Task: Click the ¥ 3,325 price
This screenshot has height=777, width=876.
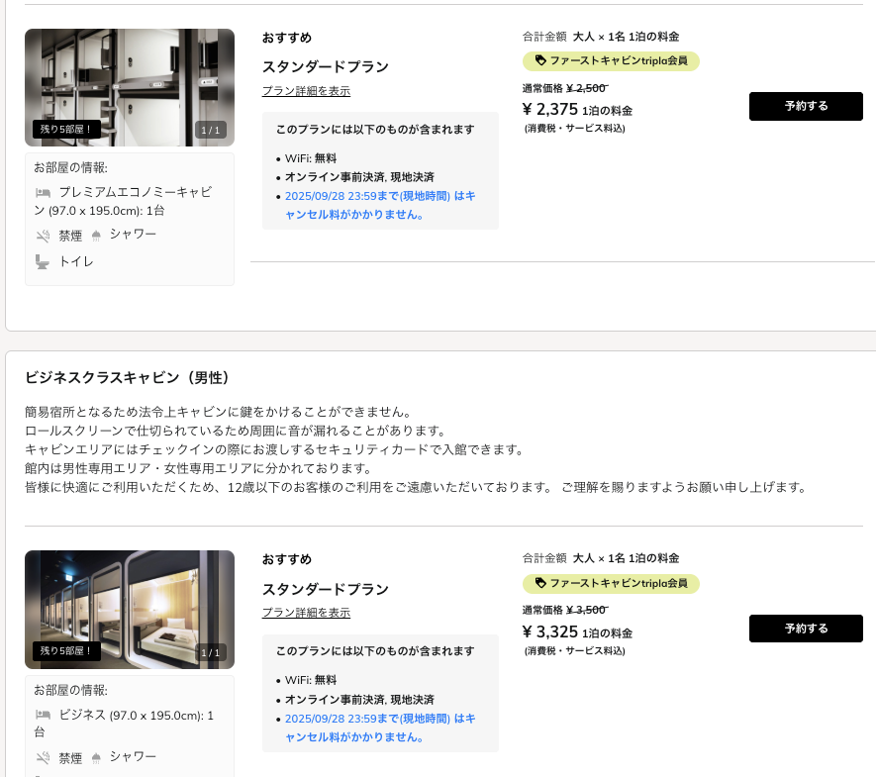Action: (x=549, y=631)
